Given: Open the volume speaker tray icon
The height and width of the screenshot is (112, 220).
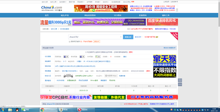Looking at the screenshot, I should click(208, 110).
